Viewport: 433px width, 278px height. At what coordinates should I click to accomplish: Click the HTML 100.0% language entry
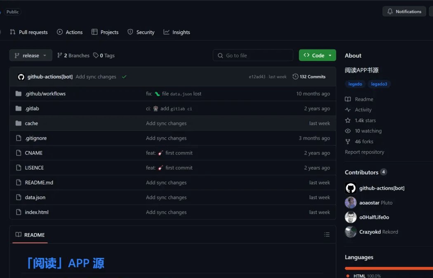coord(364,276)
